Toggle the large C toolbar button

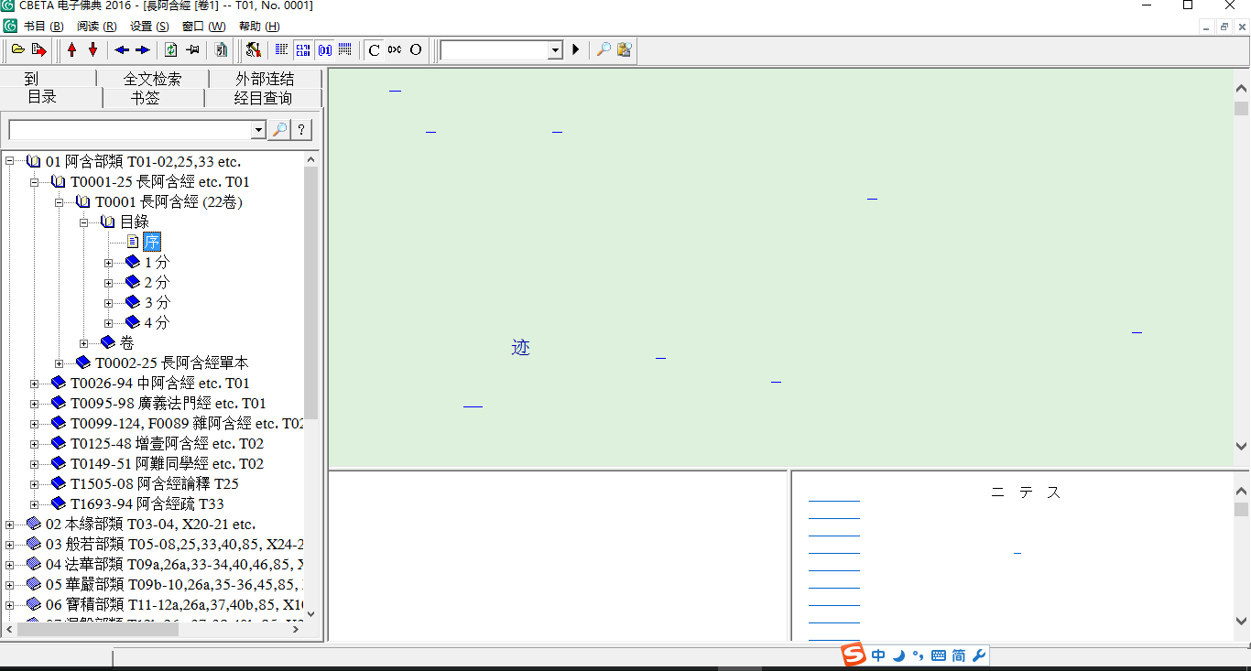tap(374, 49)
